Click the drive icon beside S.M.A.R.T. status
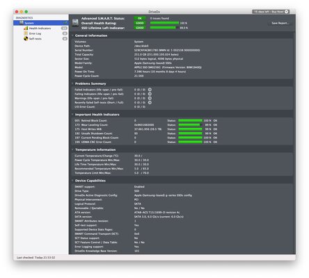Image resolution: width=309 pixels, height=278 pixels. [x=75, y=22]
